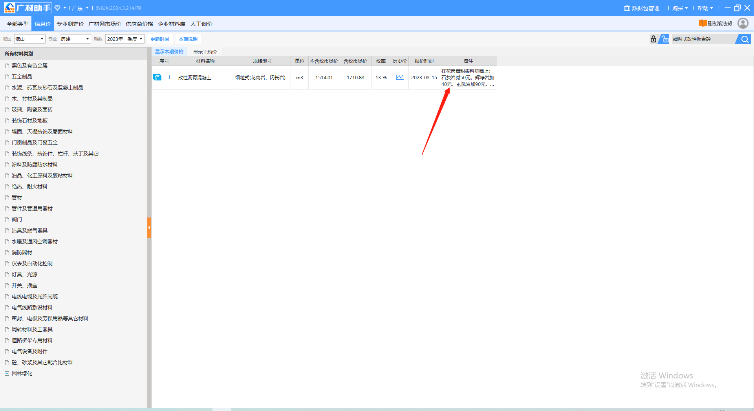Select 显示平均价 view tab

205,52
